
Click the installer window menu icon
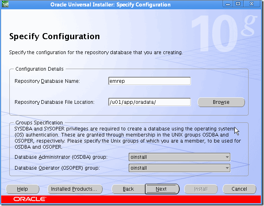pyautogui.click(x=5, y=4)
